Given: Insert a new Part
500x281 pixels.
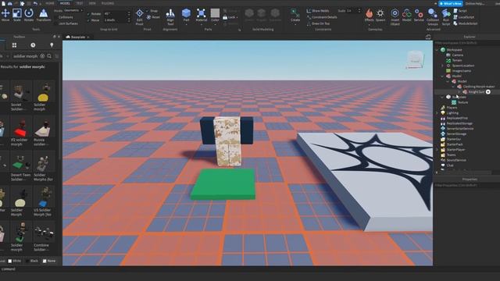Looking at the screenshot, I should pyautogui.click(x=186, y=15).
